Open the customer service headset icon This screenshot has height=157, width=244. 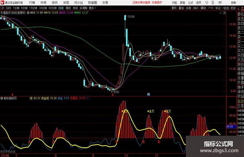pos(207,3)
